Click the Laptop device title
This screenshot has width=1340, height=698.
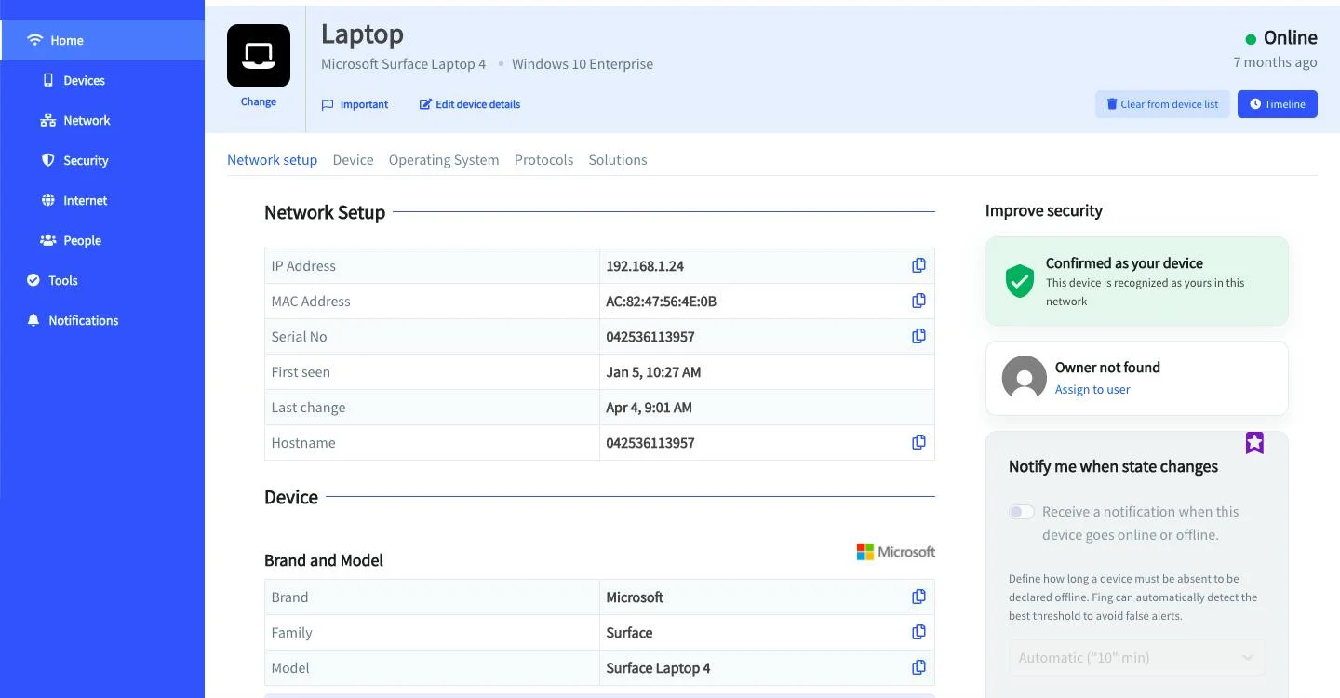362,34
